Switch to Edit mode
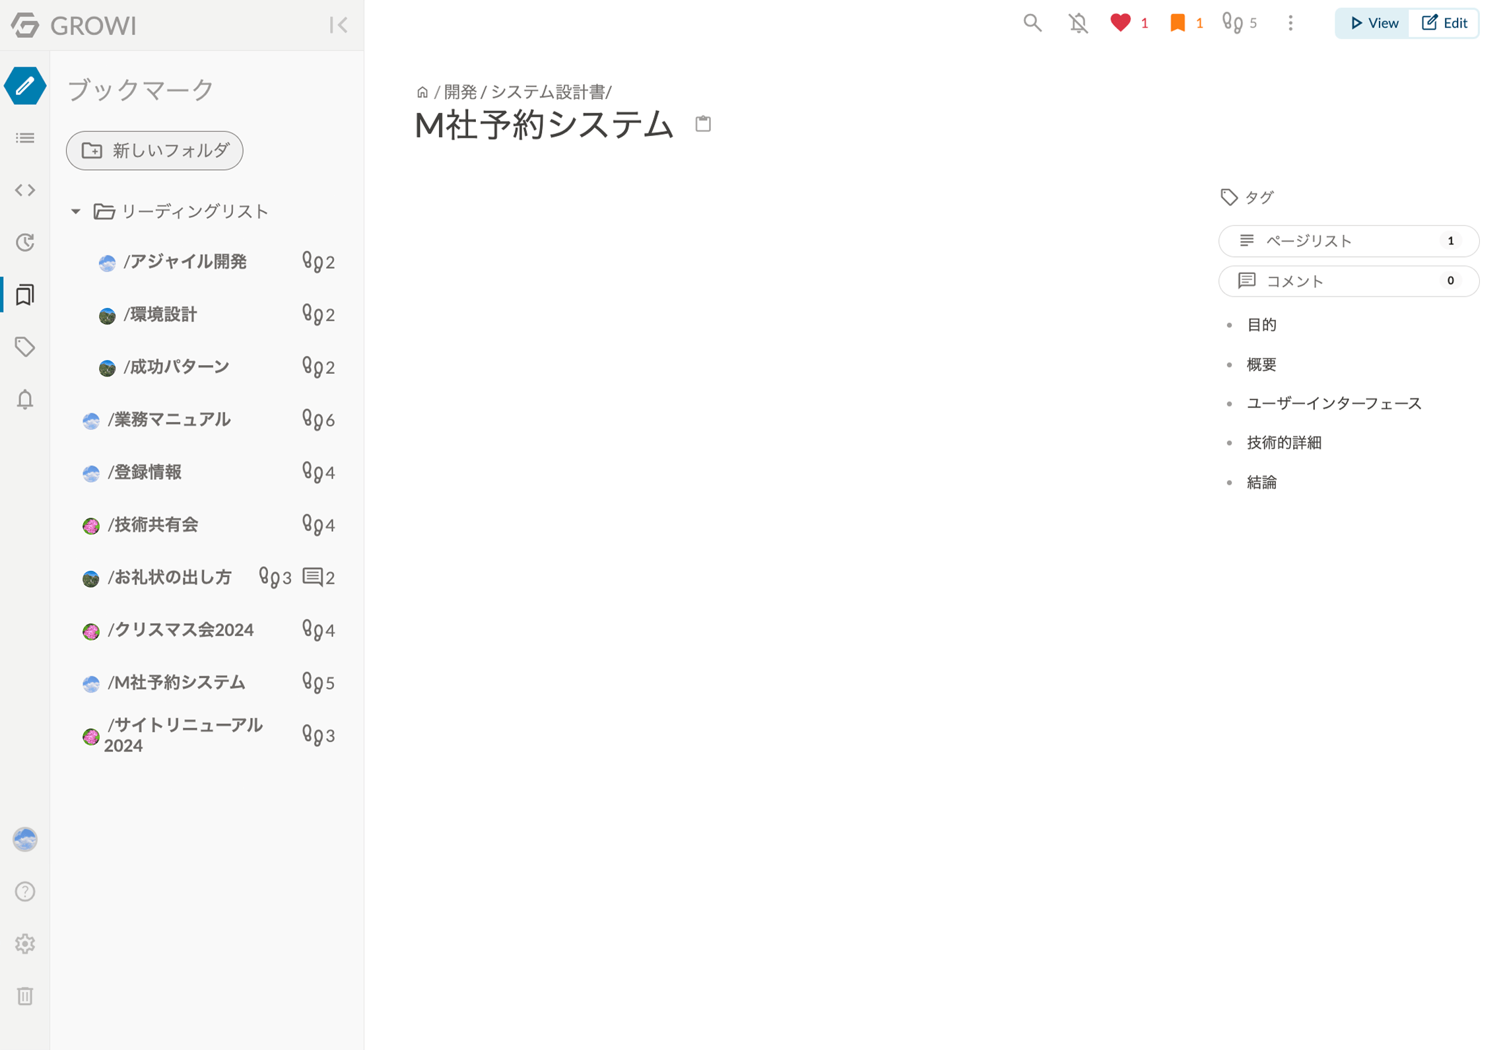 tap(1444, 23)
